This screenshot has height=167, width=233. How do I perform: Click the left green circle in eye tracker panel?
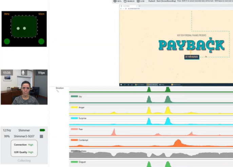pos(7,41)
